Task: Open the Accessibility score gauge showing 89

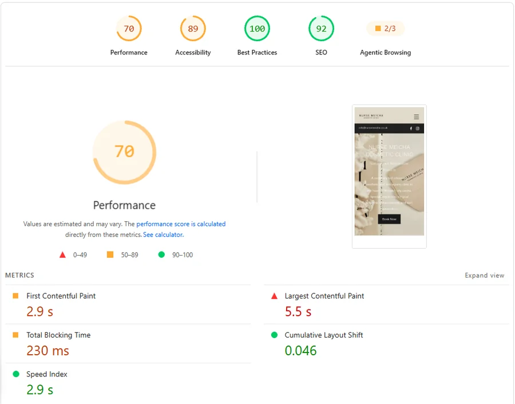Action: [193, 29]
